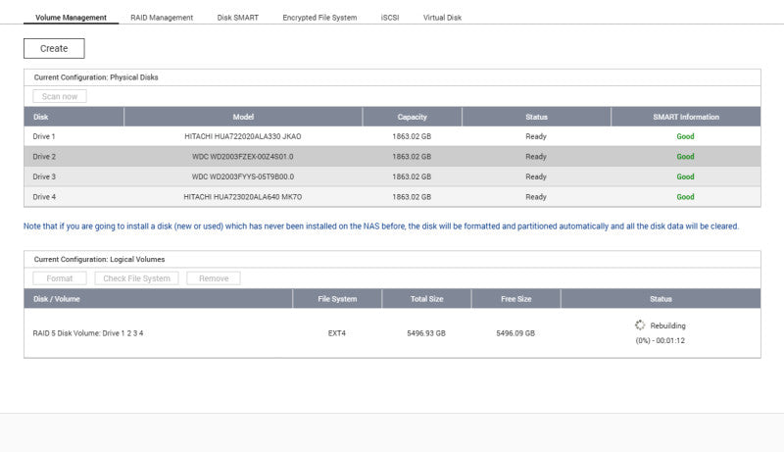This screenshot has width=784, height=452.
Task: Click the Remove volume button
Action: click(214, 278)
